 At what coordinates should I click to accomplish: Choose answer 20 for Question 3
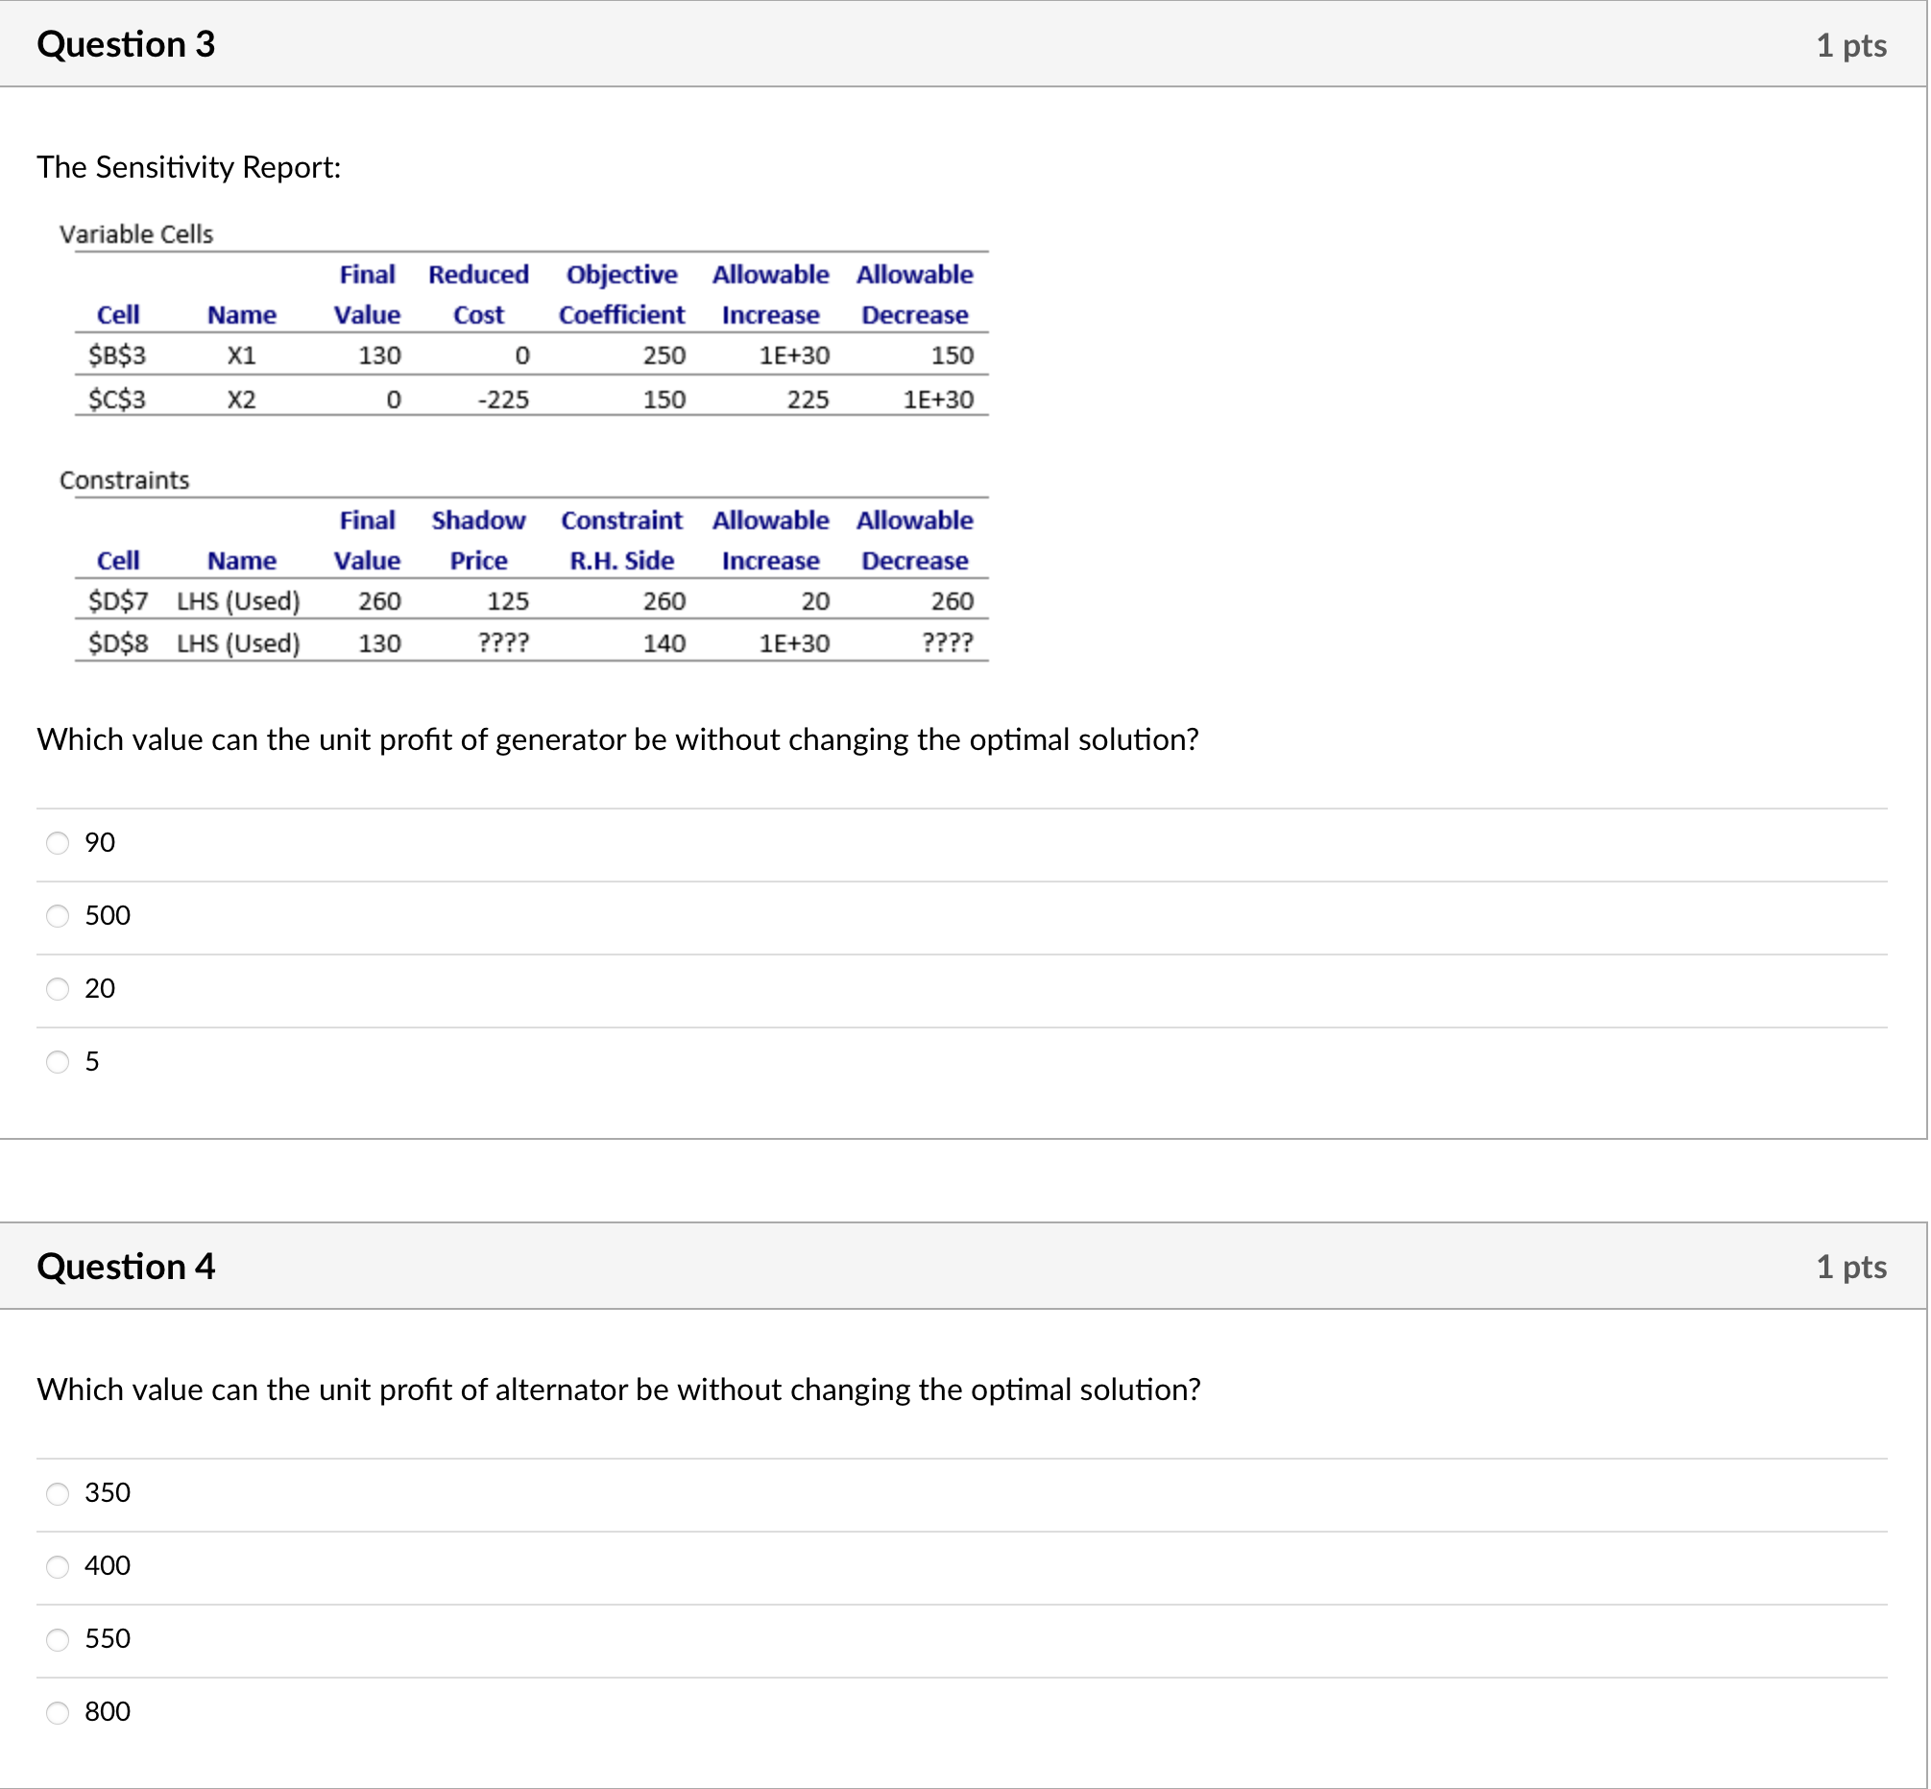pos(58,988)
